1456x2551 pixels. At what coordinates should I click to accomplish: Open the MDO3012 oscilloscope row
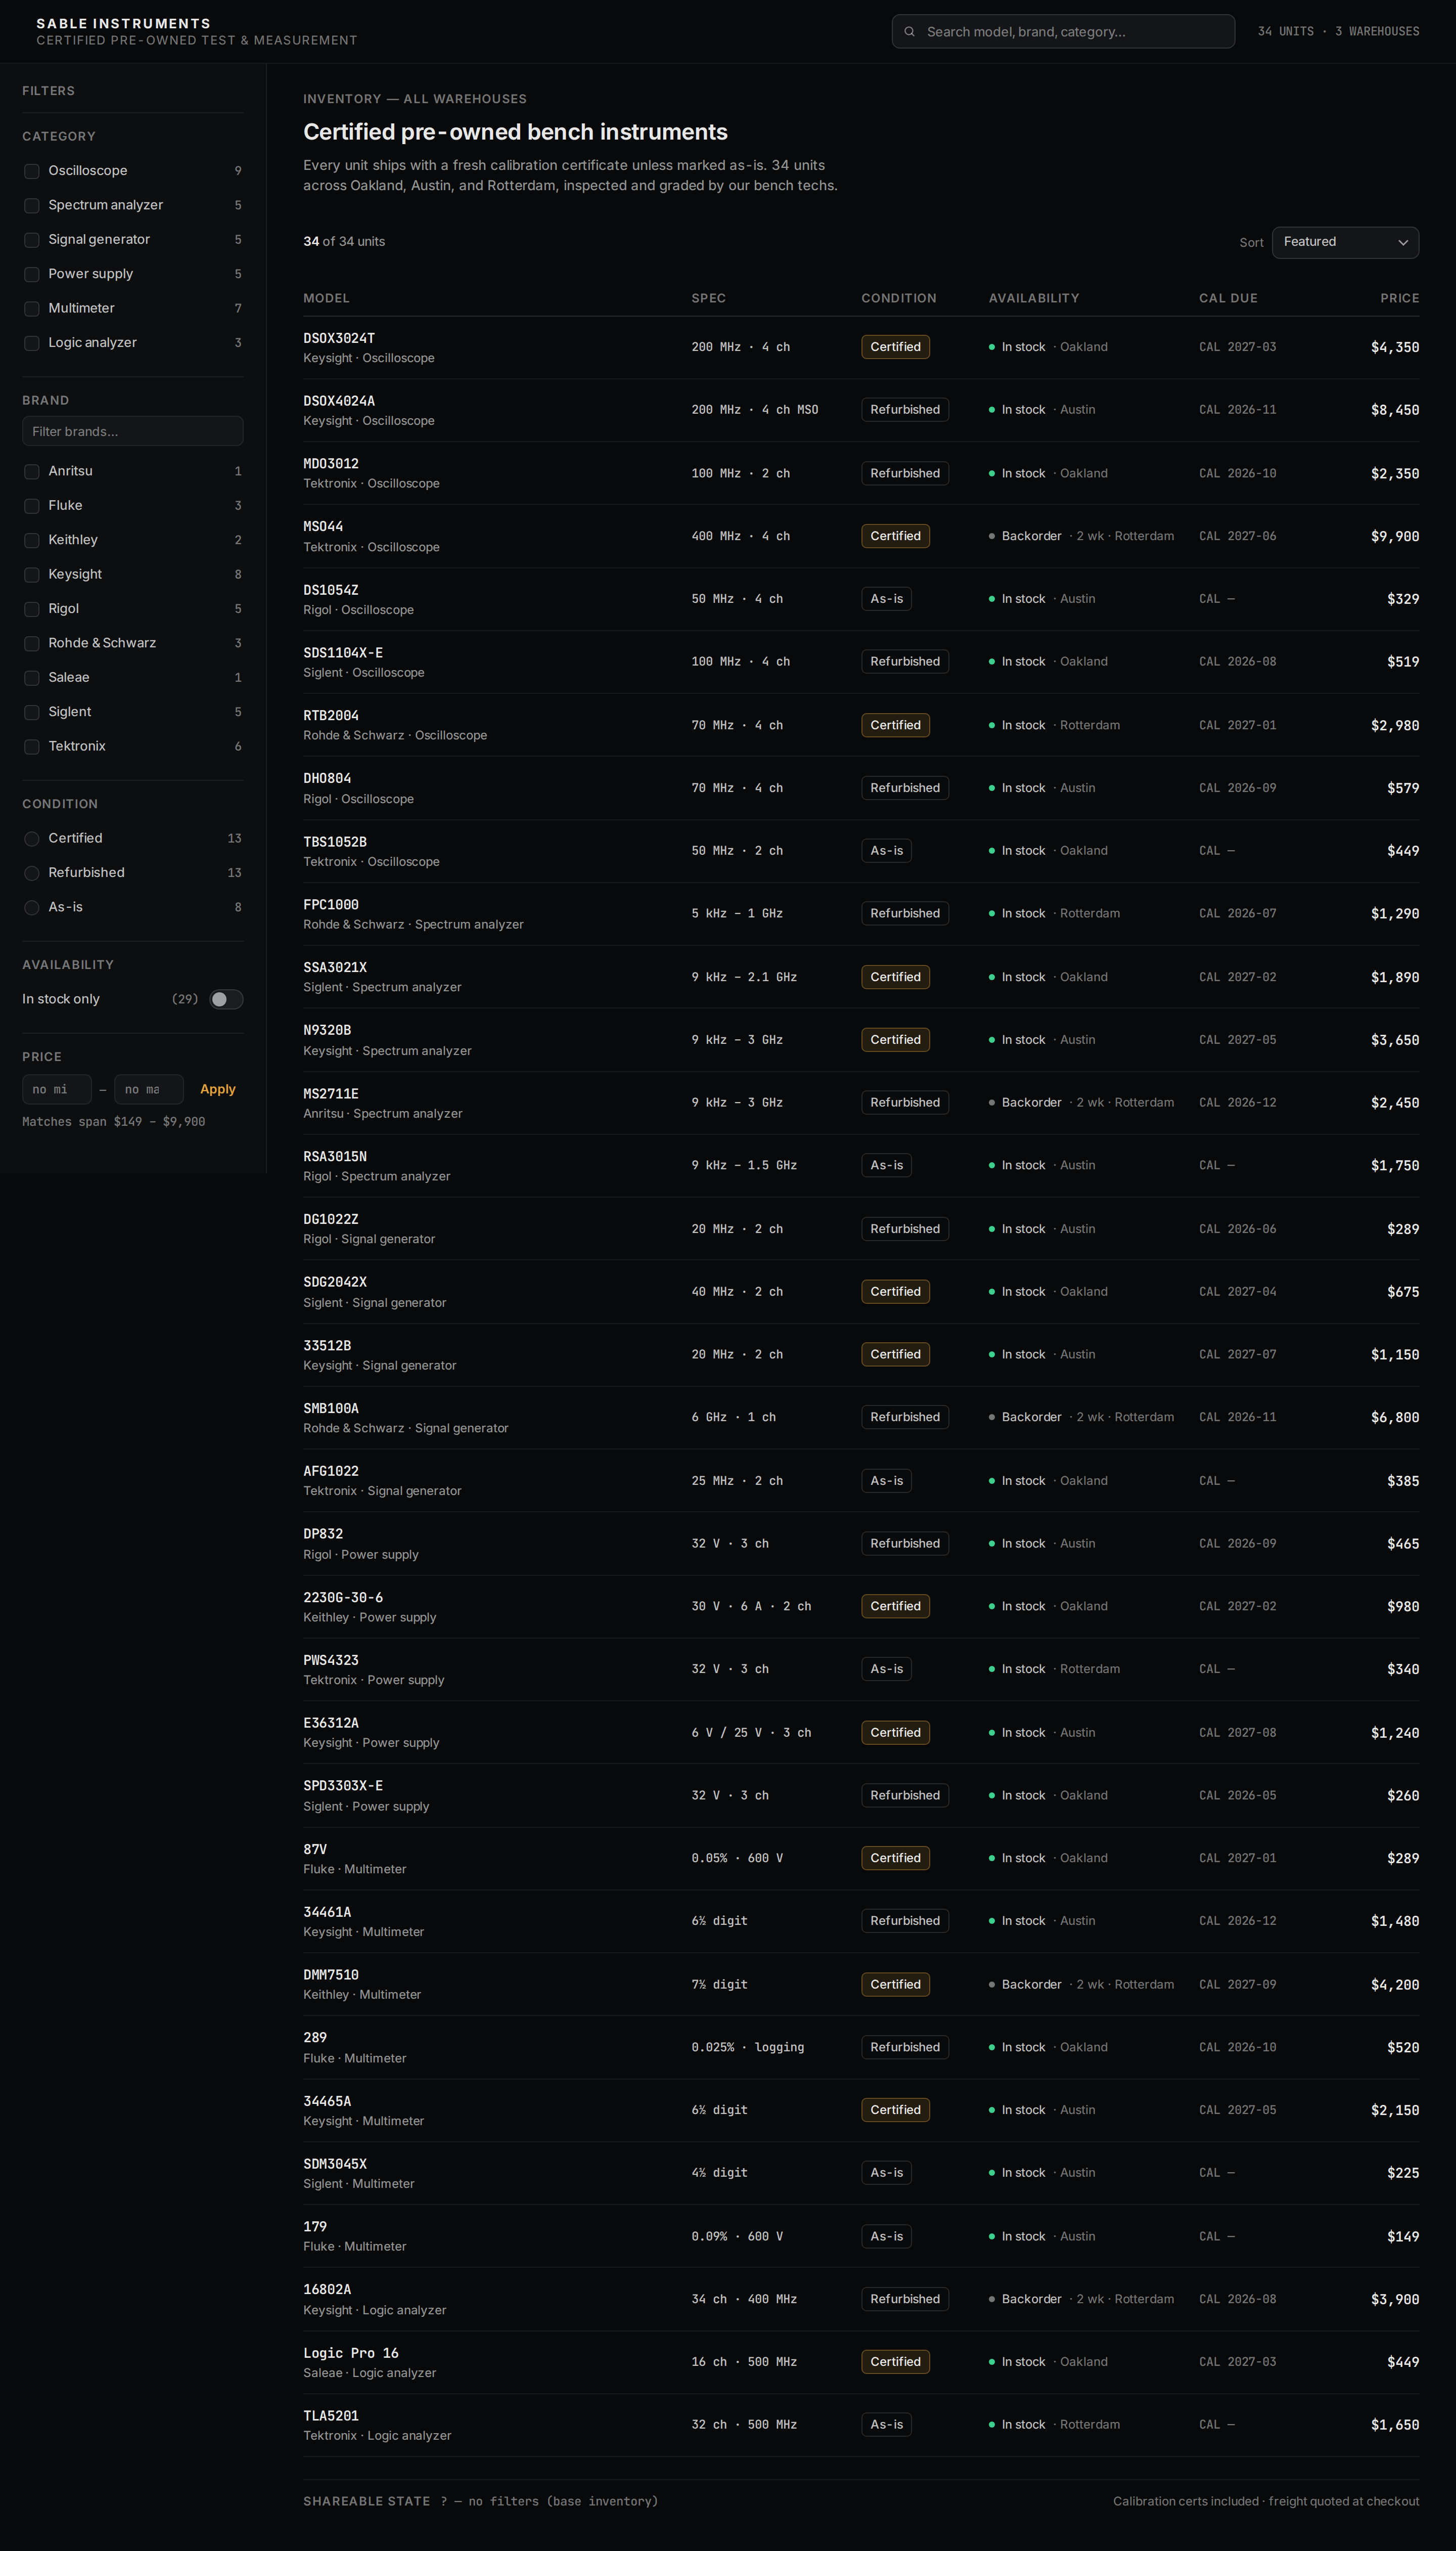tap(861, 473)
